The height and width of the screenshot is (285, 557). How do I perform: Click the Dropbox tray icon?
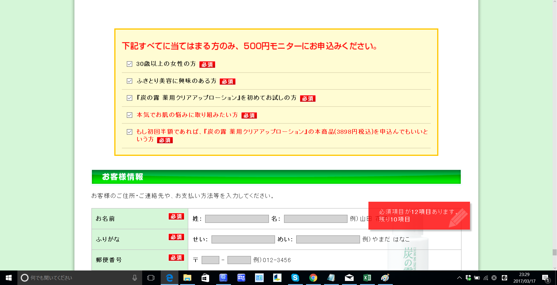click(x=468, y=278)
